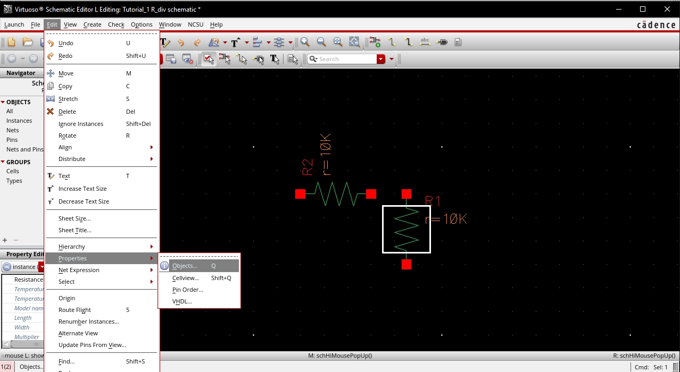Click the Zoom Out magnifier icon
The width and height of the screenshot is (680, 372).
click(x=321, y=43)
